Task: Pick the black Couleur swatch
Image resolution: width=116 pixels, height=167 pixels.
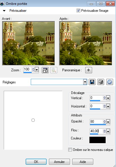Action: click(98, 140)
